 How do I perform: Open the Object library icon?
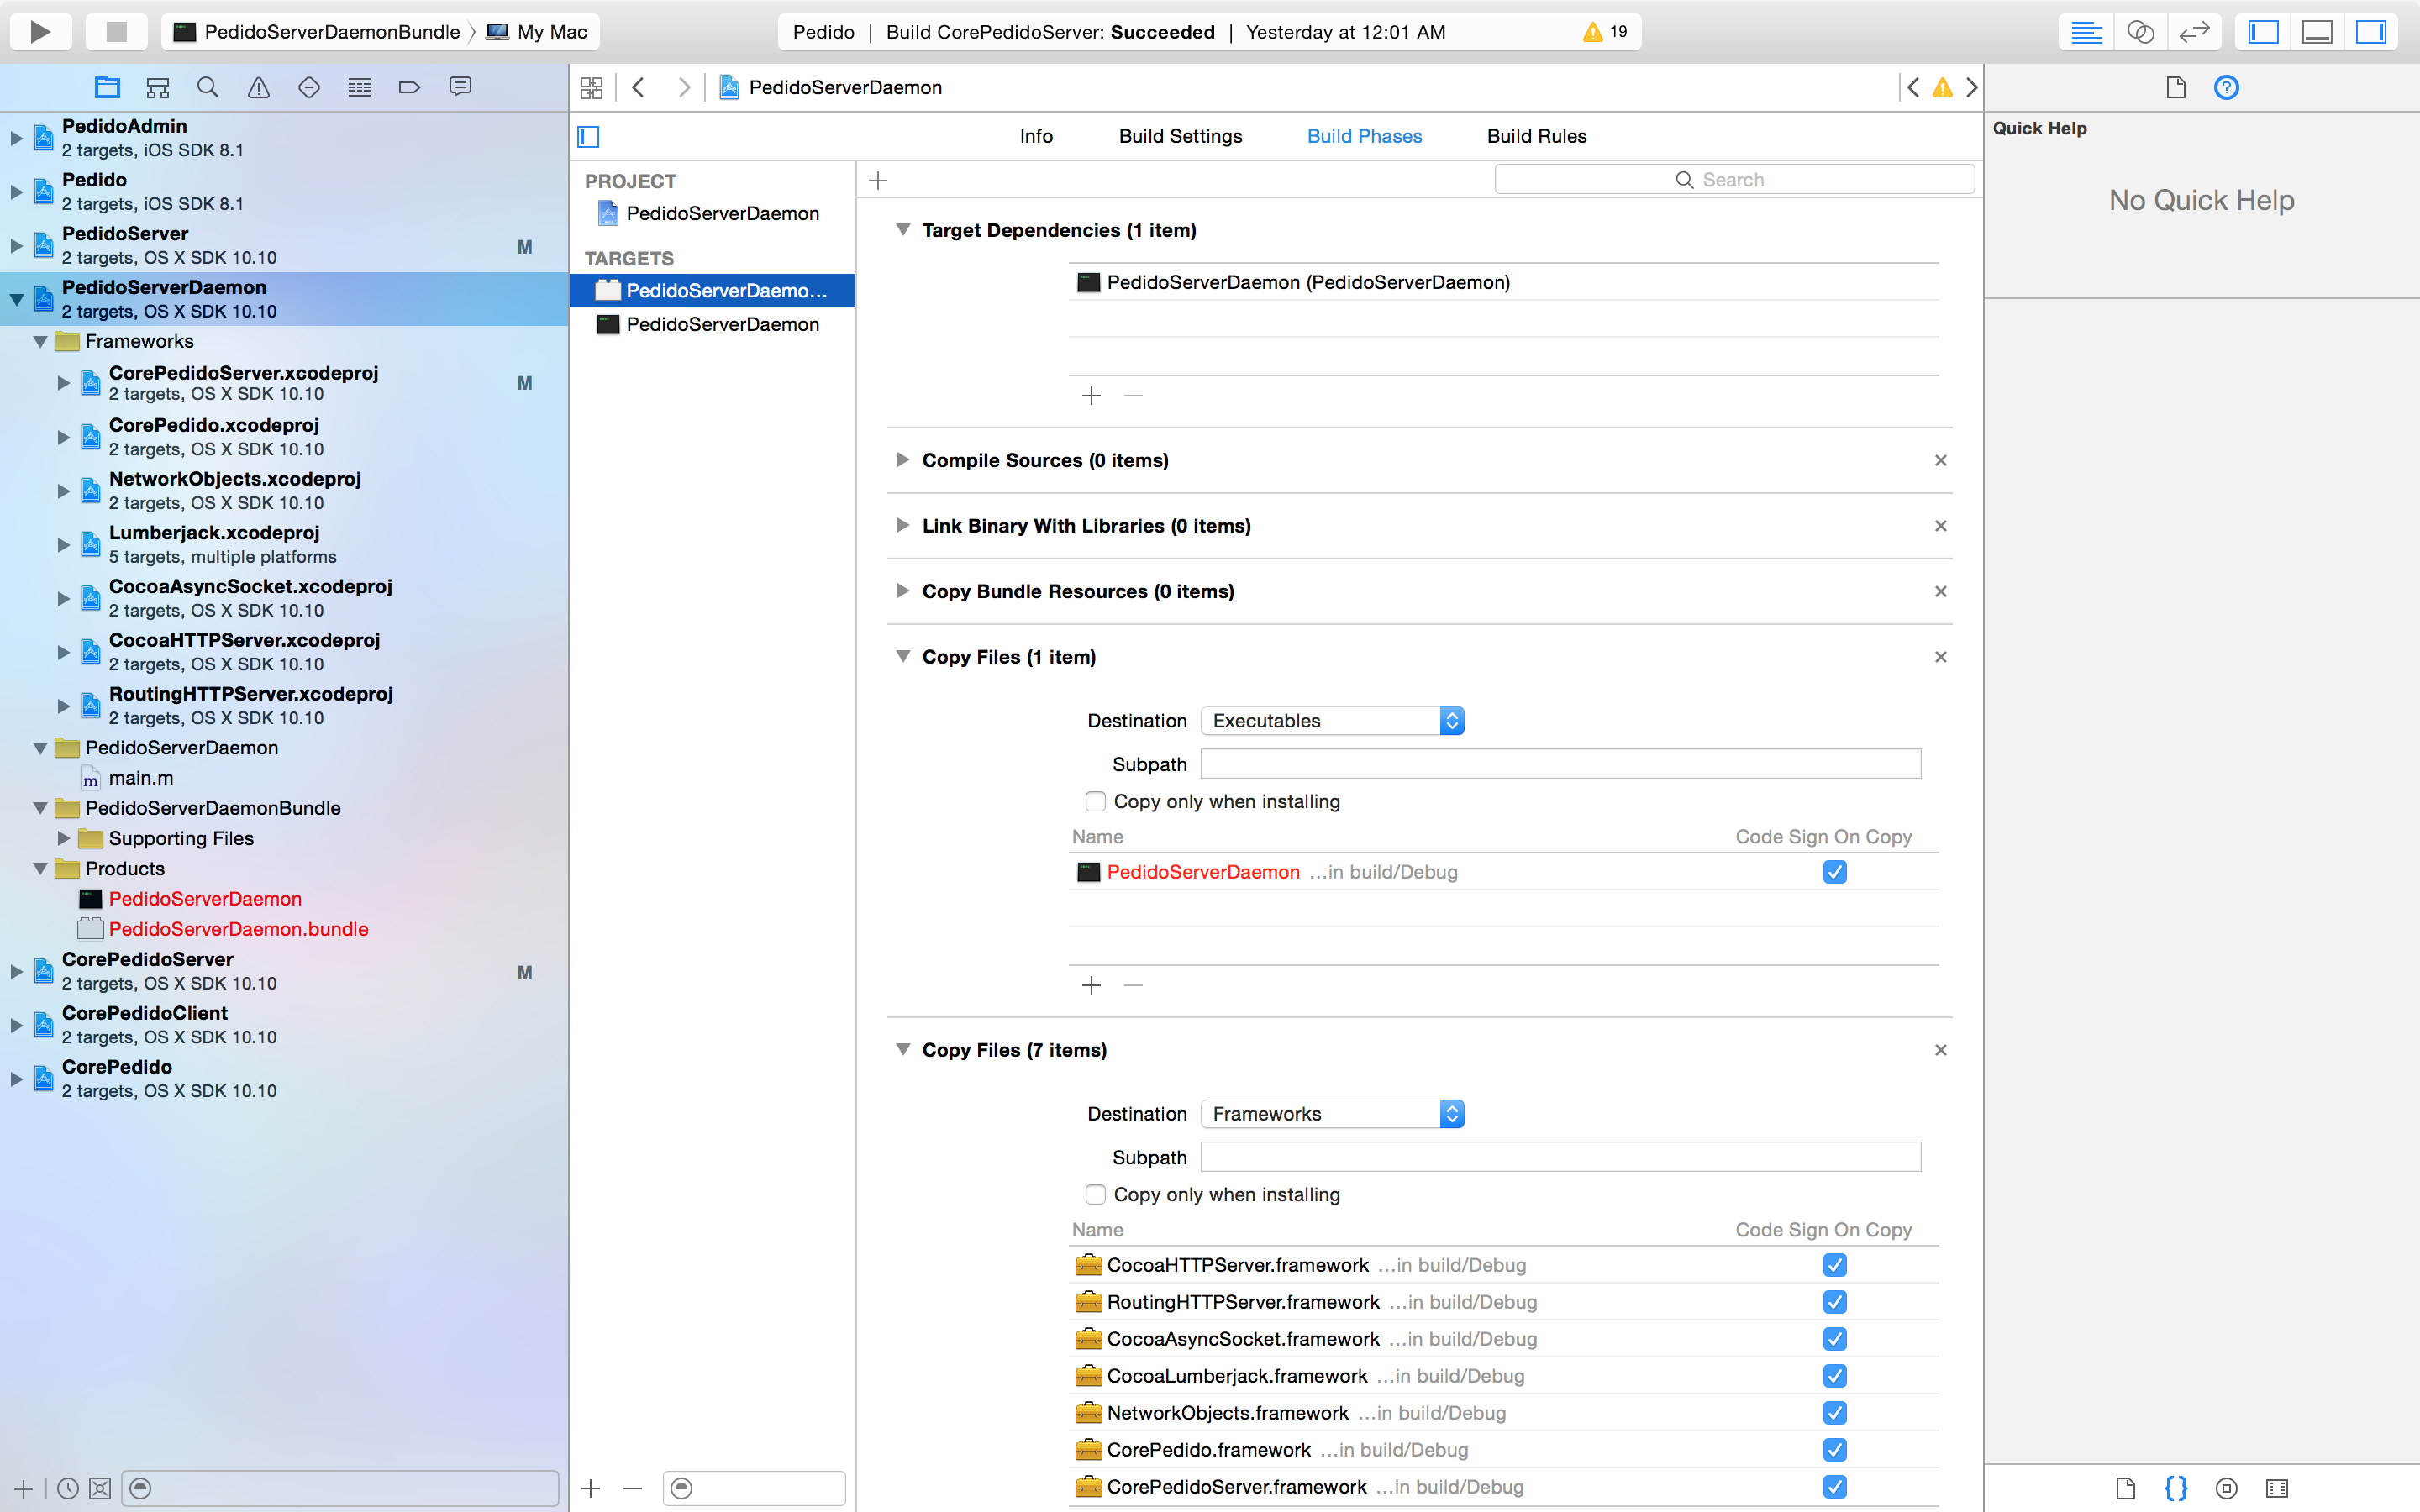click(x=2226, y=1488)
